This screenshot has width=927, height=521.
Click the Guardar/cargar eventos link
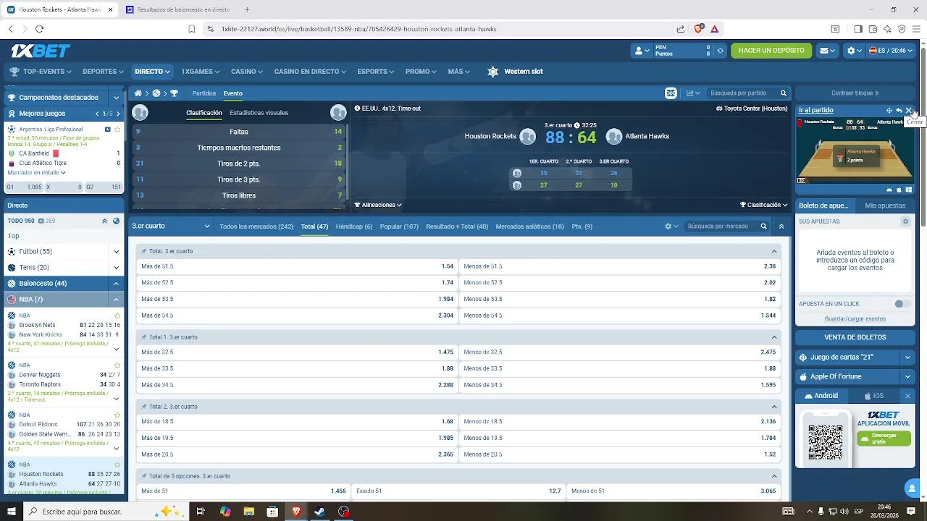(855, 319)
